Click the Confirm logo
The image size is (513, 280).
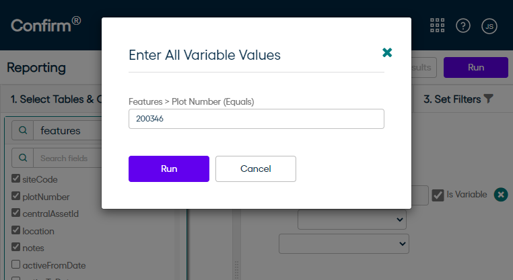tap(46, 25)
